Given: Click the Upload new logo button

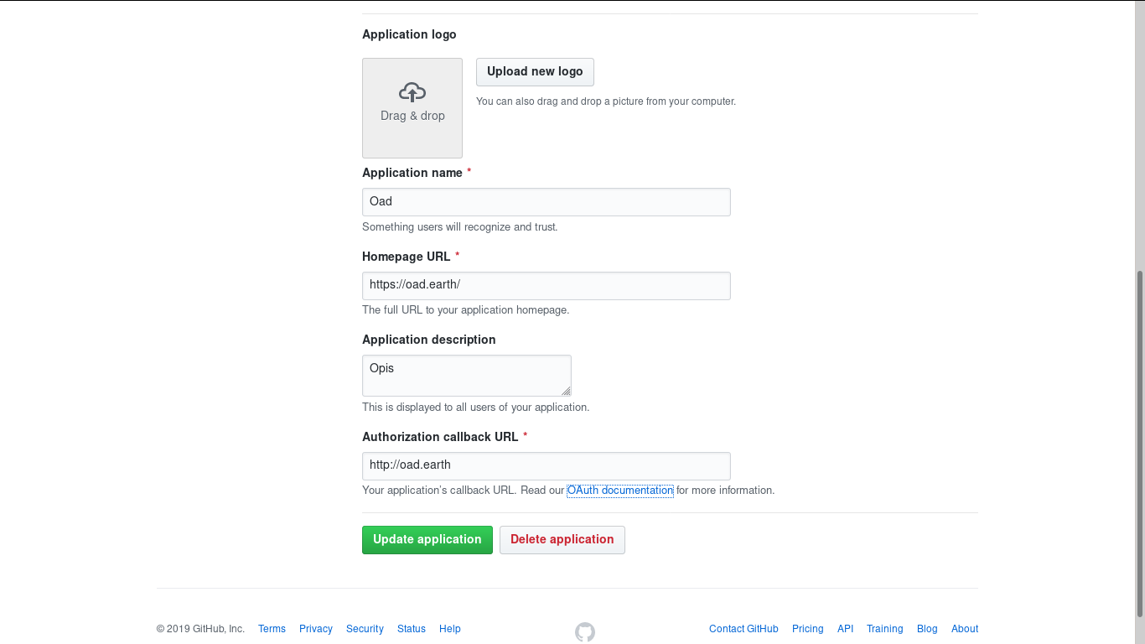Looking at the screenshot, I should pos(535,72).
